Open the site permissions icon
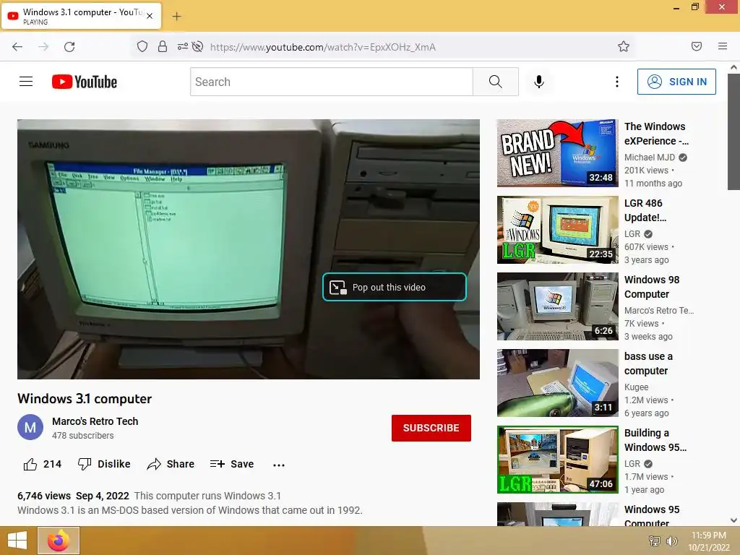 [x=183, y=46]
